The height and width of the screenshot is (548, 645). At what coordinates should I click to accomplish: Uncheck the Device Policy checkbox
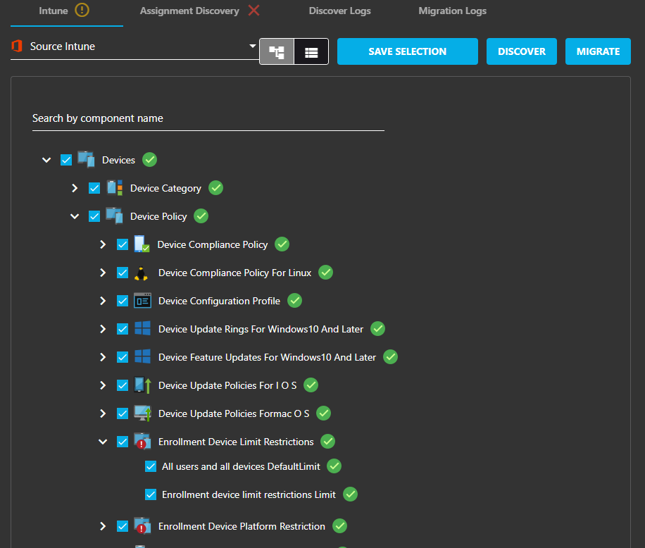pos(94,216)
